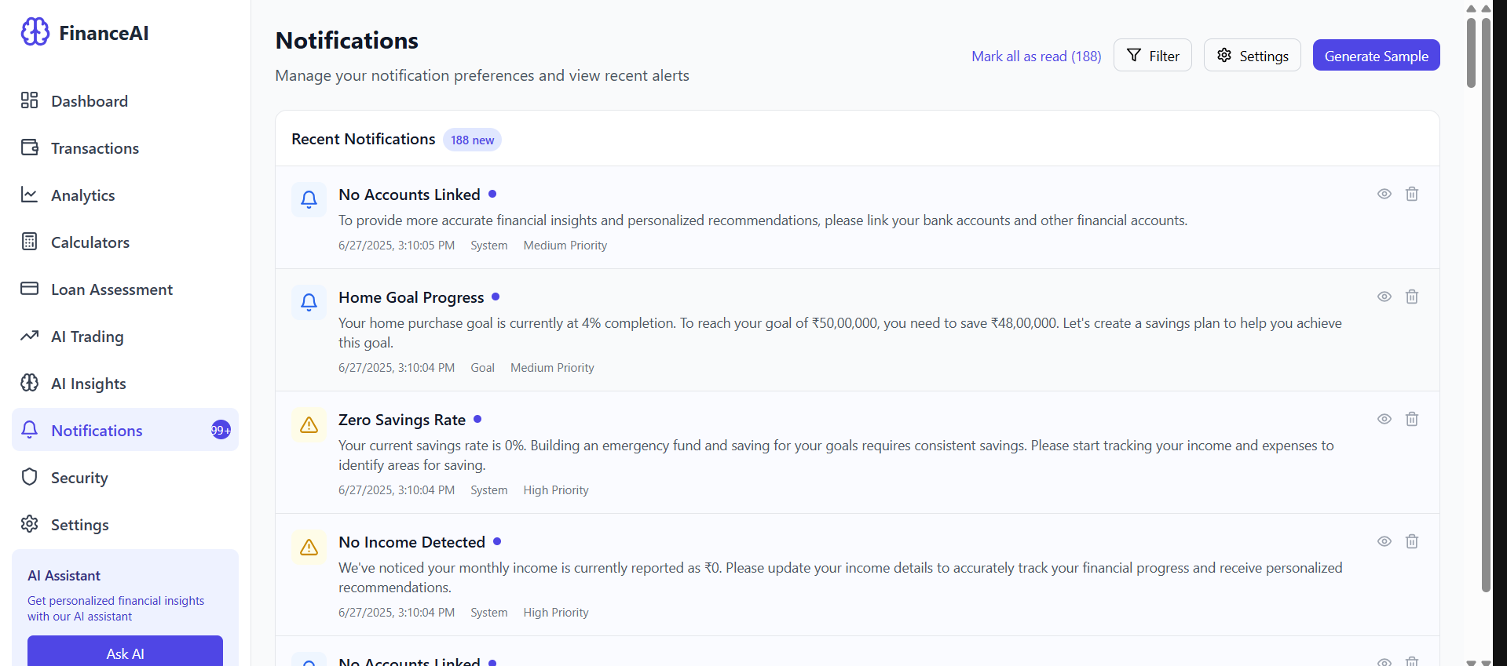Mark the first No Accounts Linked notification as read
This screenshot has height=666, width=1507.
(1384, 194)
